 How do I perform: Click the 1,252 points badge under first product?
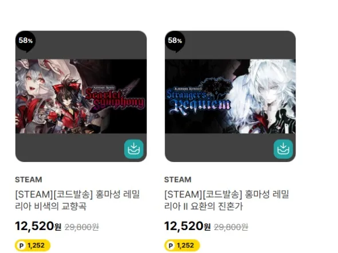click(x=33, y=246)
